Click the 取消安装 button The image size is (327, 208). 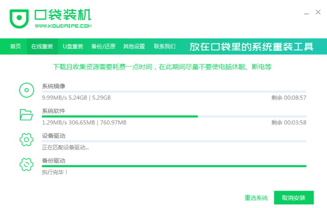point(294,198)
